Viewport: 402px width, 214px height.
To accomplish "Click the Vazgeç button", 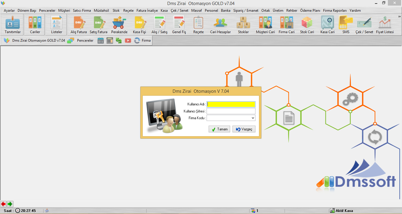I will click(x=244, y=129).
